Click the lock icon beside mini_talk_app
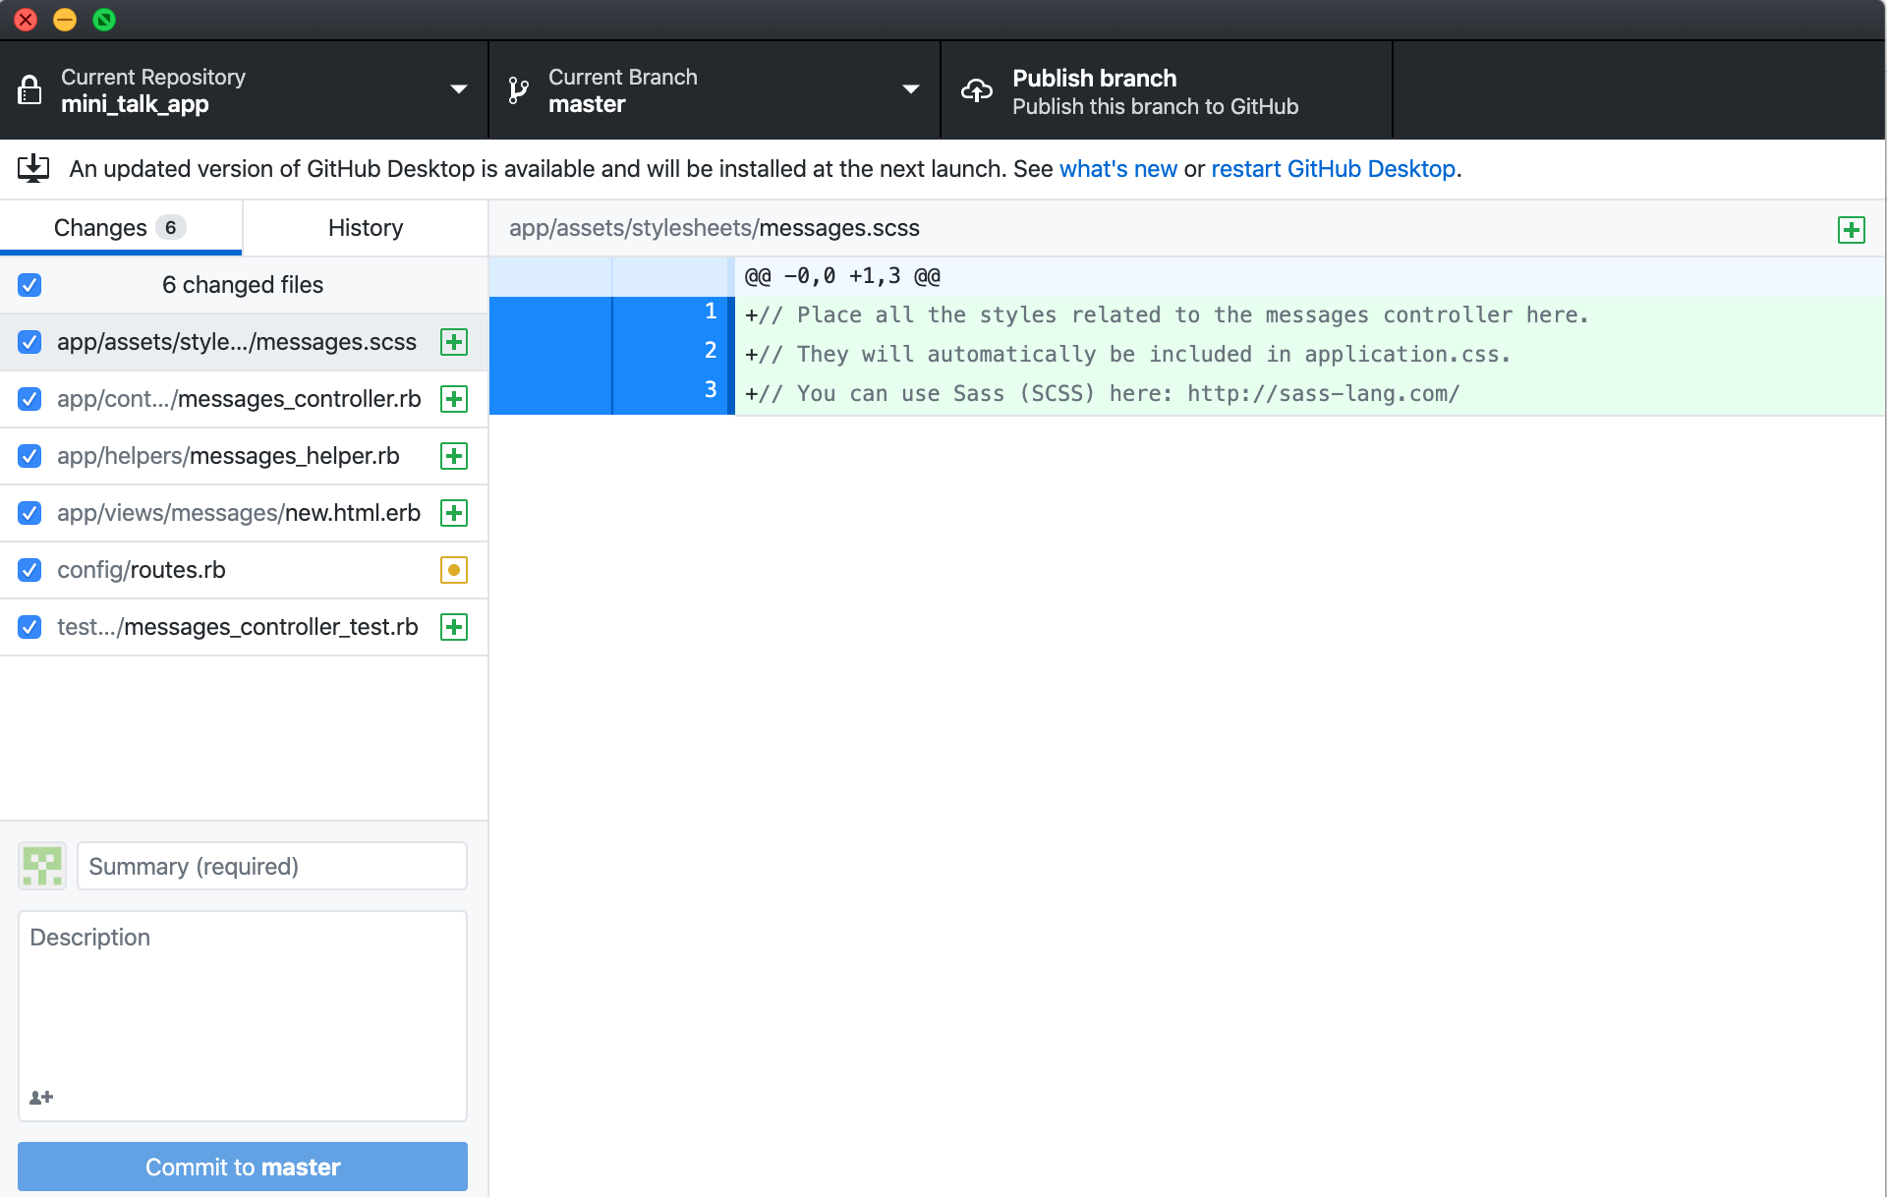This screenshot has height=1197, width=1887. click(29, 90)
